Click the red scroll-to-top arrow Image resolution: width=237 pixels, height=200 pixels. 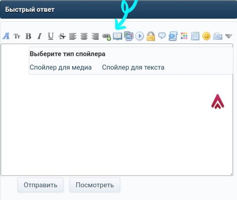(x=218, y=101)
